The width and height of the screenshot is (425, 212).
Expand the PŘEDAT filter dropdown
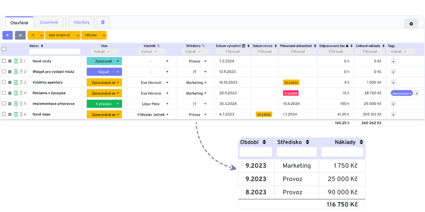click(x=104, y=35)
